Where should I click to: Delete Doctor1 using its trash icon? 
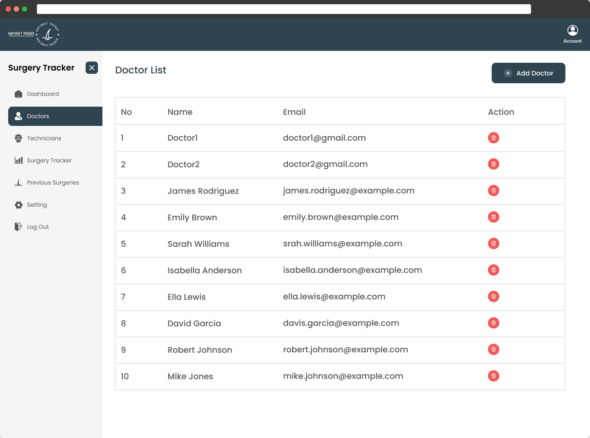(493, 138)
